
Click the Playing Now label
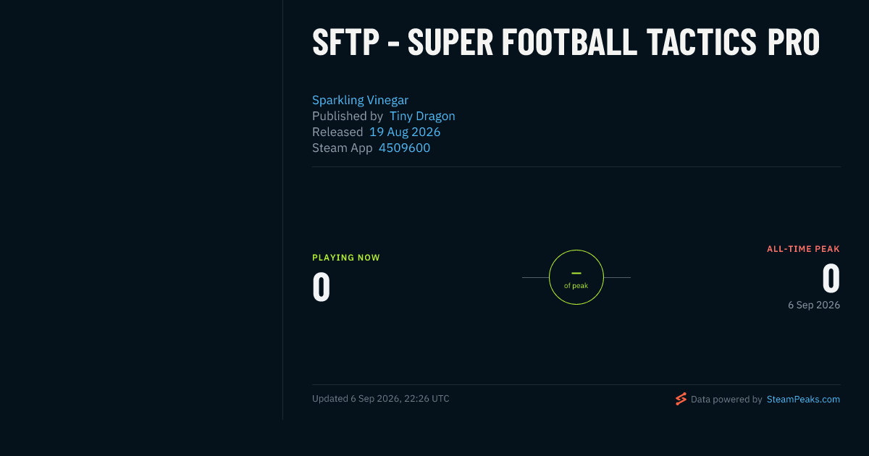click(346, 258)
